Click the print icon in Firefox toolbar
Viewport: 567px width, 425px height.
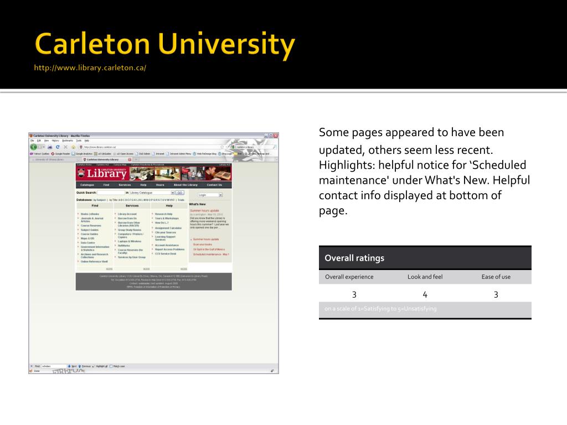tap(50, 147)
